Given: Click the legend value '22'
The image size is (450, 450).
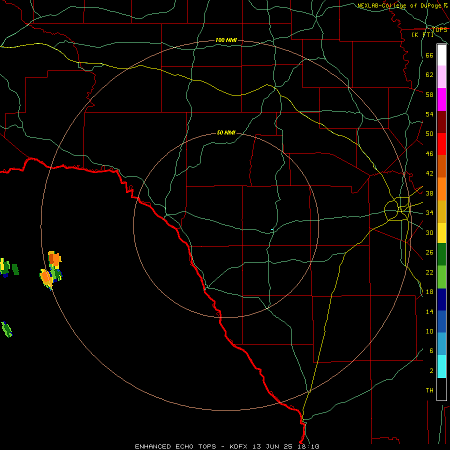Looking at the screenshot, I should [429, 272].
